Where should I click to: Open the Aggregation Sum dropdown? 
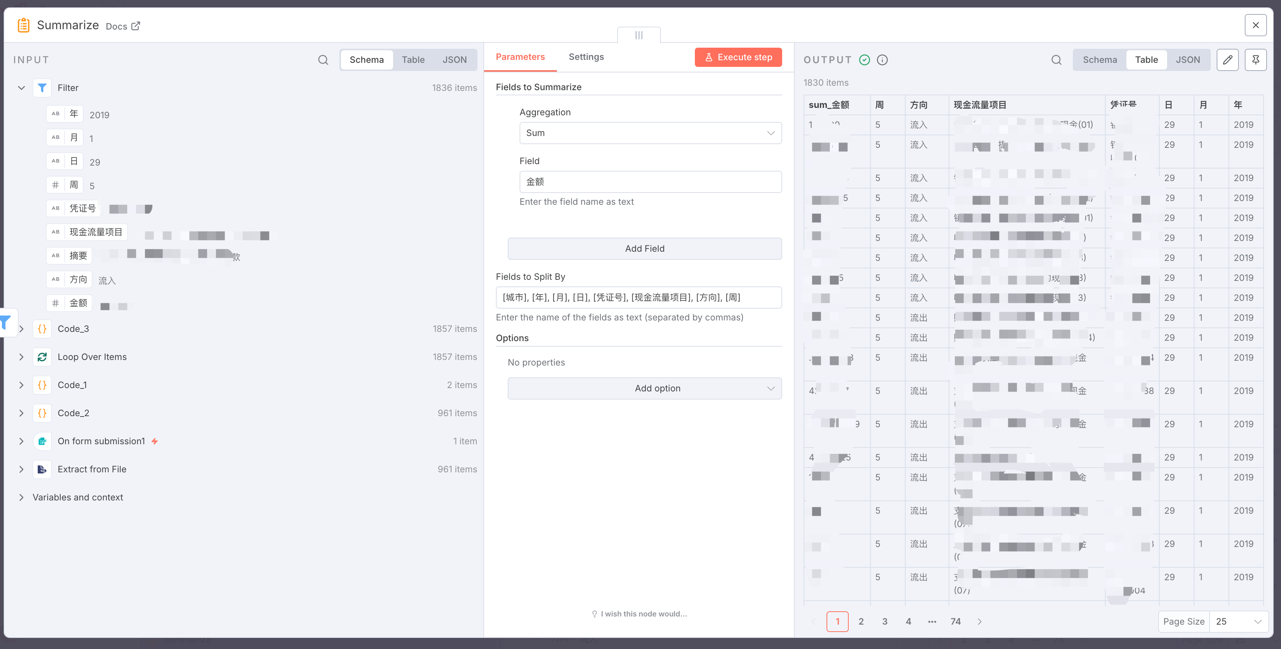click(650, 133)
